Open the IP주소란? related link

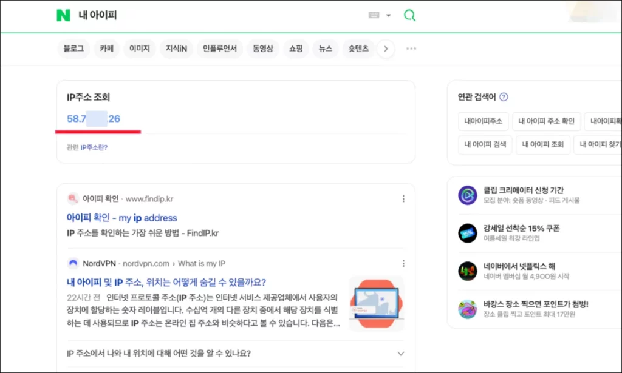click(94, 147)
